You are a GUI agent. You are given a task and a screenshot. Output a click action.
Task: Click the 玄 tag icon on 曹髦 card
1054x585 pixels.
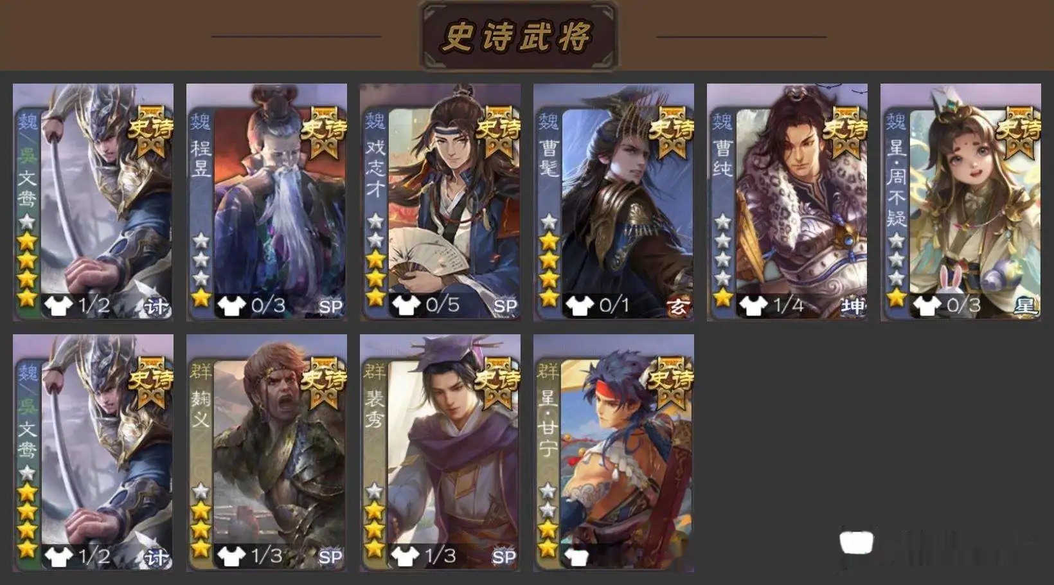(x=677, y=307)
